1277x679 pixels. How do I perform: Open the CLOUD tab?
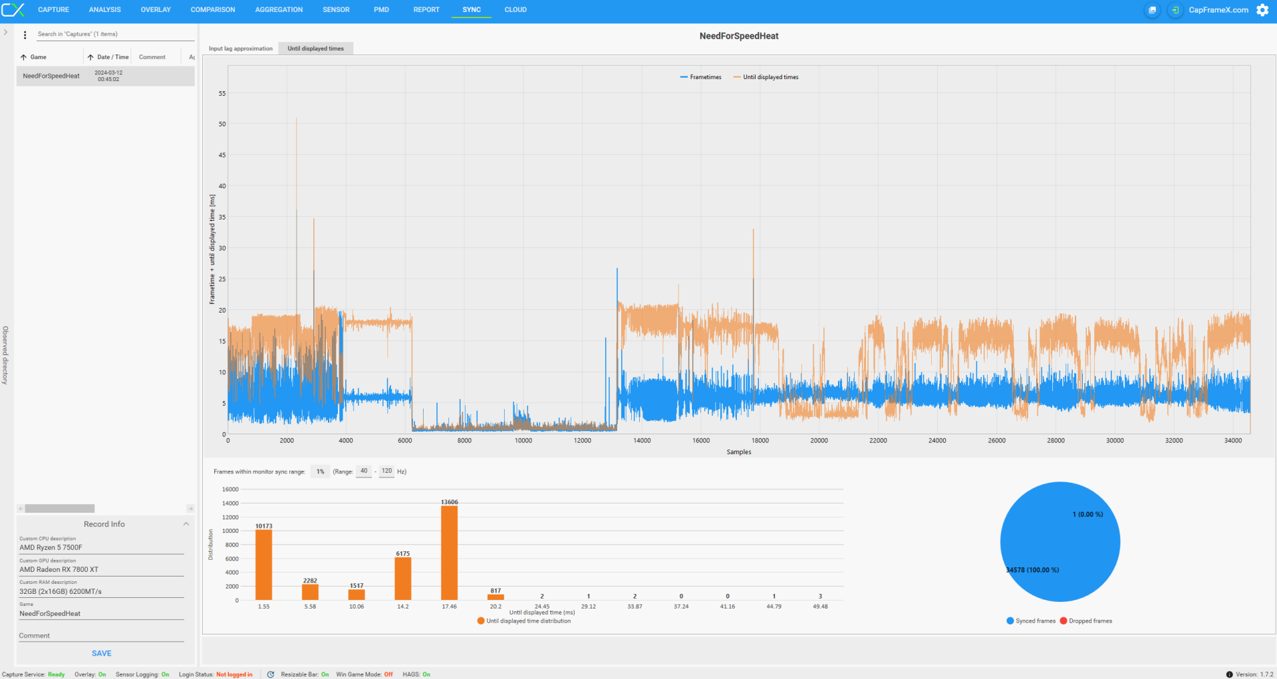(515, 10)
